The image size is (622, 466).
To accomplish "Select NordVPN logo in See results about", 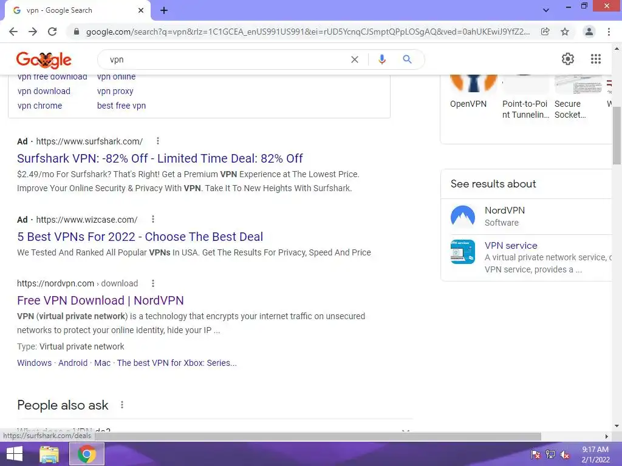I will tap(462, 217).
